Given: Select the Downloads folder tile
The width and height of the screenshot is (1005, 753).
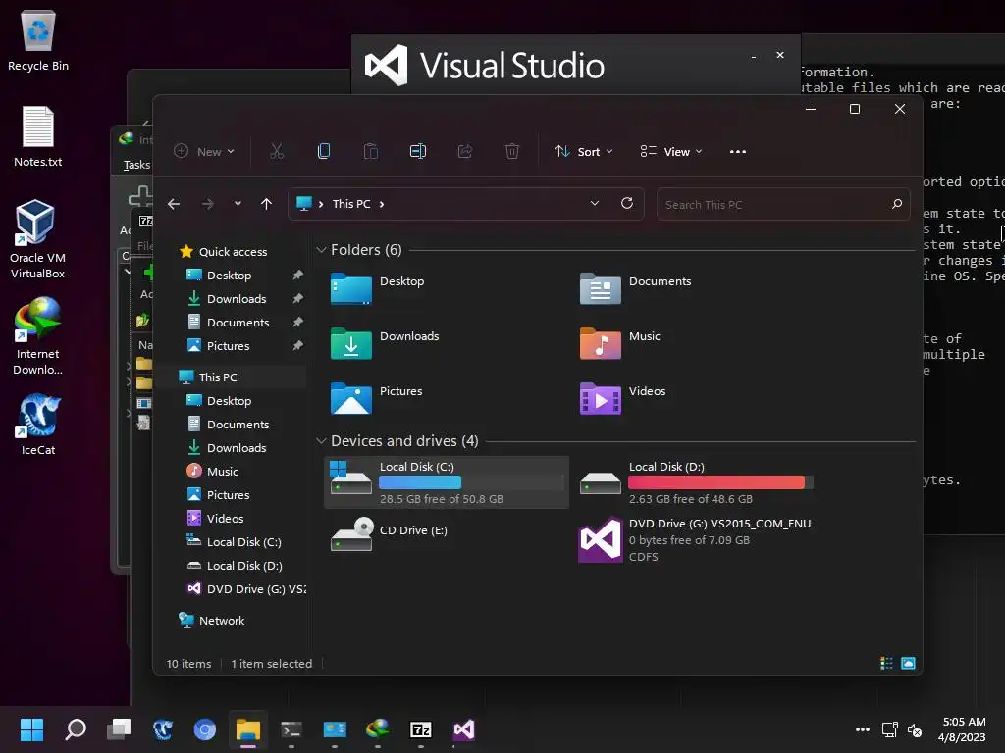Looking at the screenshot, I should (385, 342).
